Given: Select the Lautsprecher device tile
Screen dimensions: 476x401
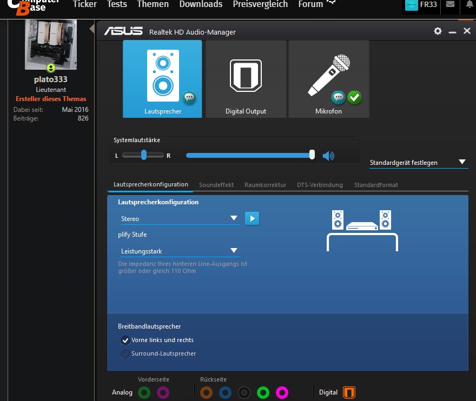Looking at the screenshot, I should tap(162, 79).
